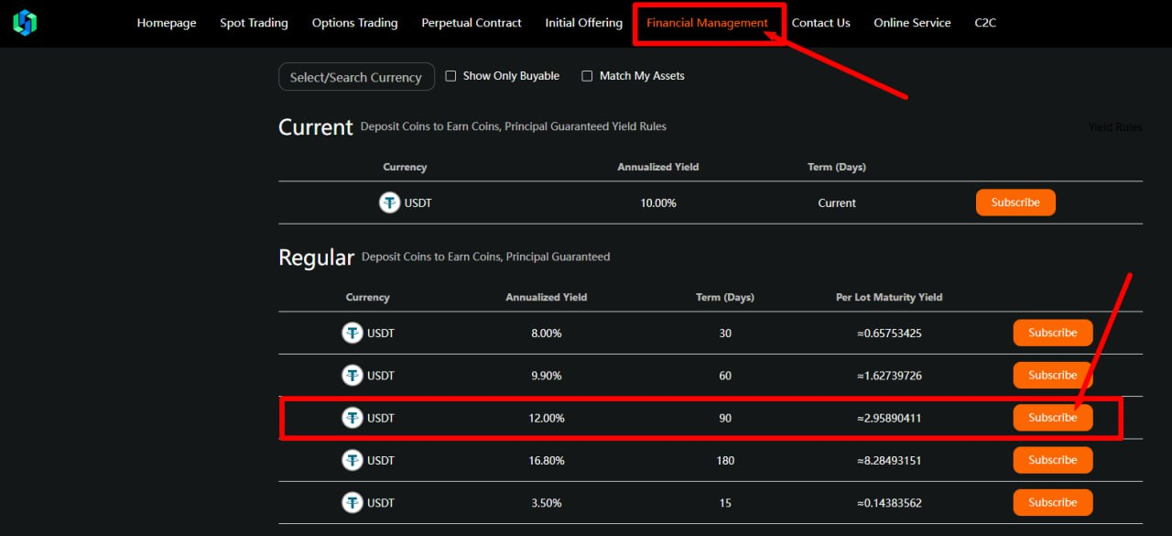Click USDT coin icon in Current table
1172x536 pixels.
click(390, 202)
